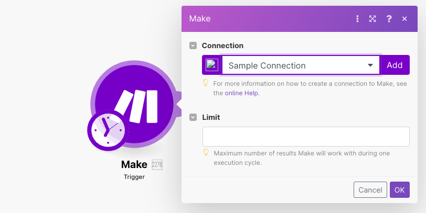Click the lightbulb hint under Connection
This screenshot has width=426, height=213.
[x=206, y=83]
